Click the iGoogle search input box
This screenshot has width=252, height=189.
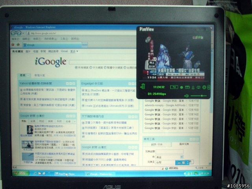(103, 62)
